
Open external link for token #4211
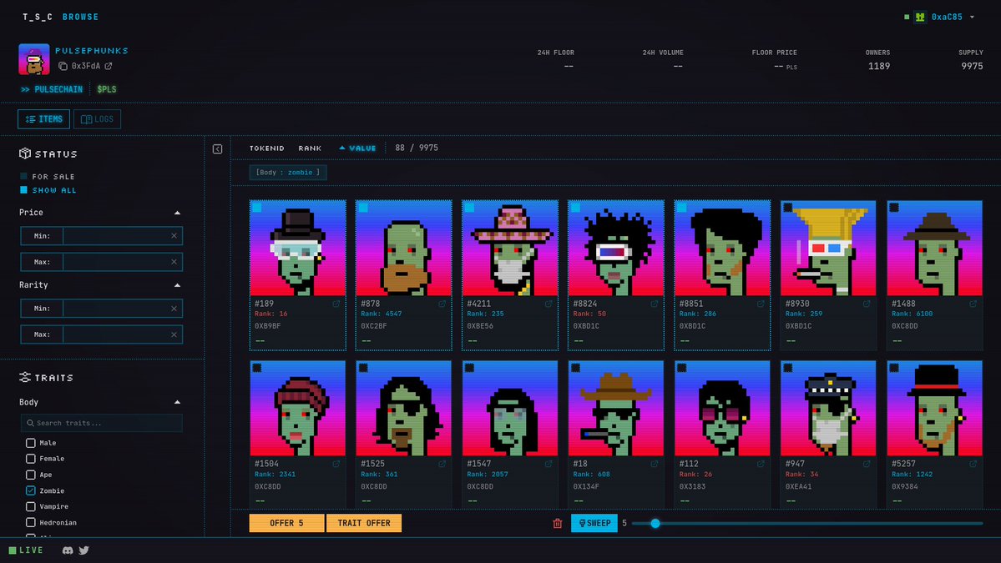[x=549, y=304]
